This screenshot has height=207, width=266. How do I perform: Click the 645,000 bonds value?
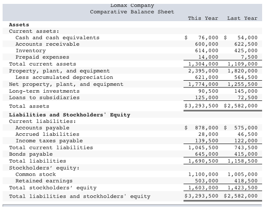click(x=206, y=154)
